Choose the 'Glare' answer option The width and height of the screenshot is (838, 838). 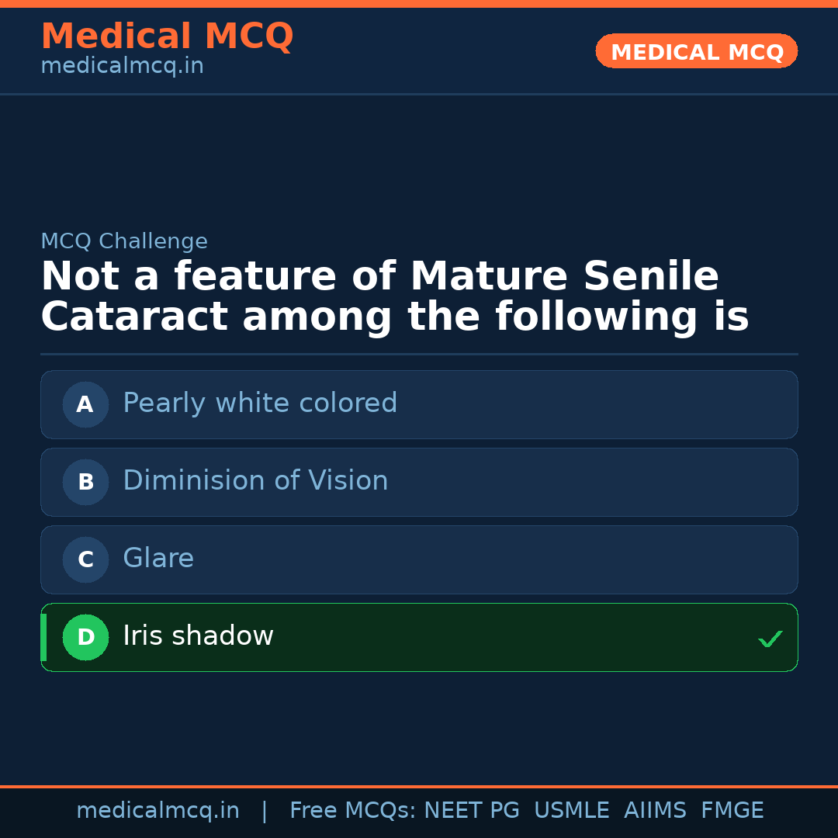[x=158, y=559]
